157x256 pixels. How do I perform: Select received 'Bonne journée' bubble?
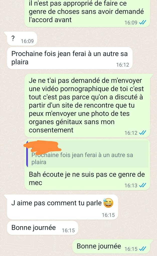(x=42, y=228)
